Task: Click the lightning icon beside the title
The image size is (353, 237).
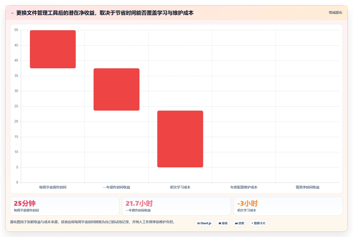Action: coord(12,13)
